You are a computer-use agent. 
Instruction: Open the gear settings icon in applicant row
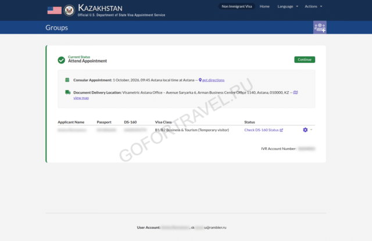point(305,130)
